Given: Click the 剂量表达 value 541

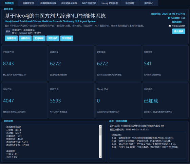Looking at the screenshot, I should tap(148, 63).
